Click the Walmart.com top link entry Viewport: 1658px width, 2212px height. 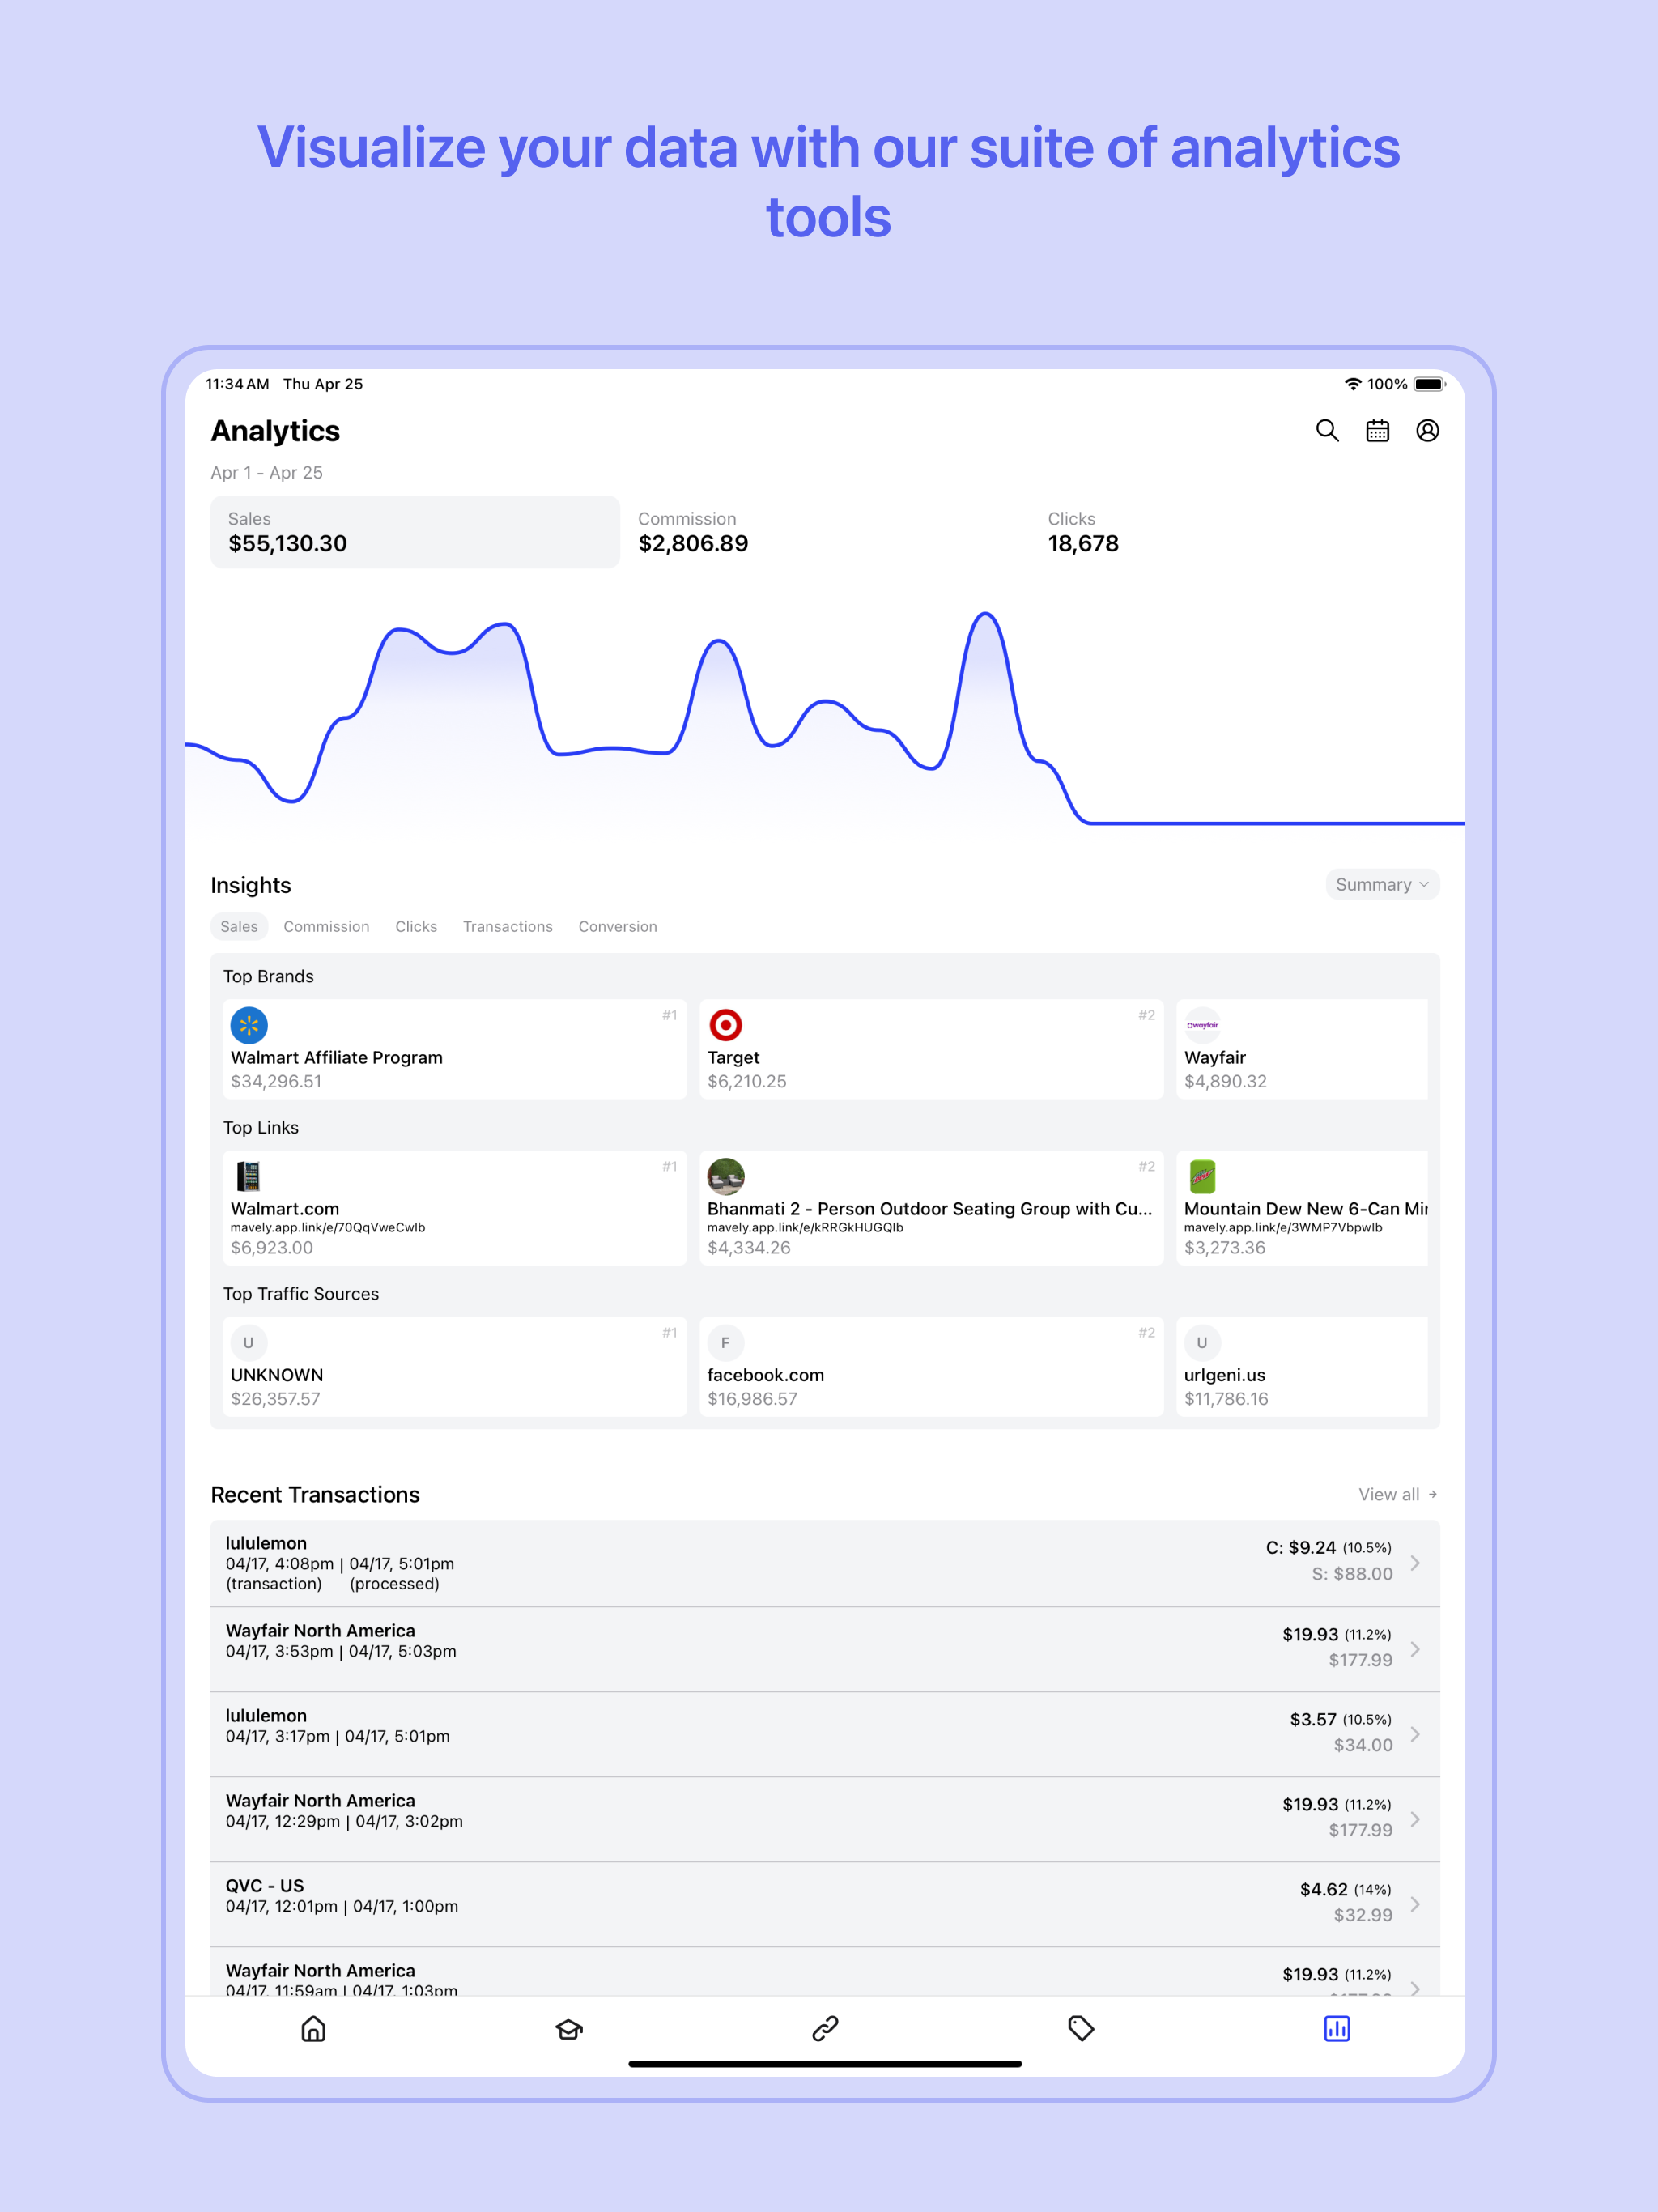(454, 1207)
